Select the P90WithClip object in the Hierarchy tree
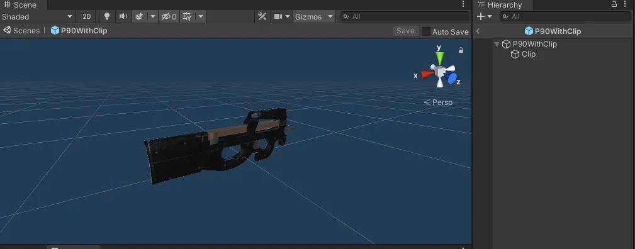 click(x=534, y=44)
